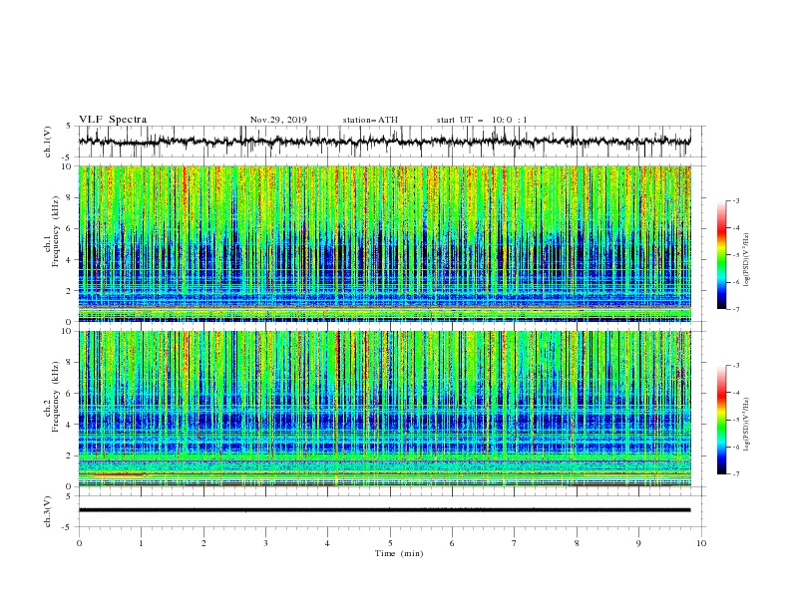The image size is (790, 610).
Task: Select the ch.1 color bar log(PSD) label
Action: point(746,260)
